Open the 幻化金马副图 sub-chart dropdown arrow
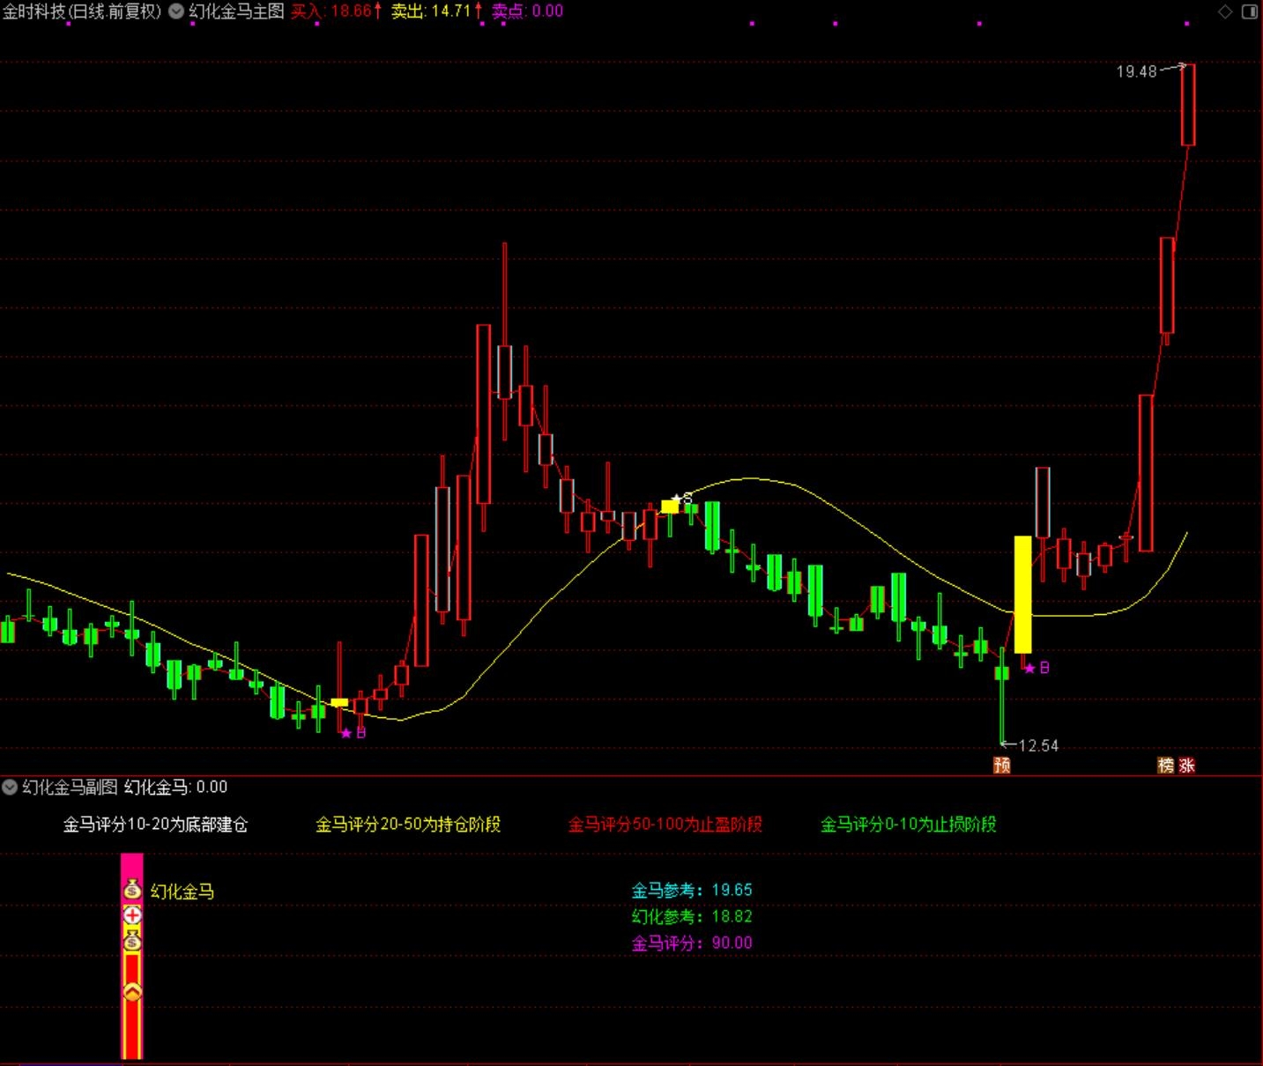This screenshot has height=1066, width=1263. pos(10,787)
